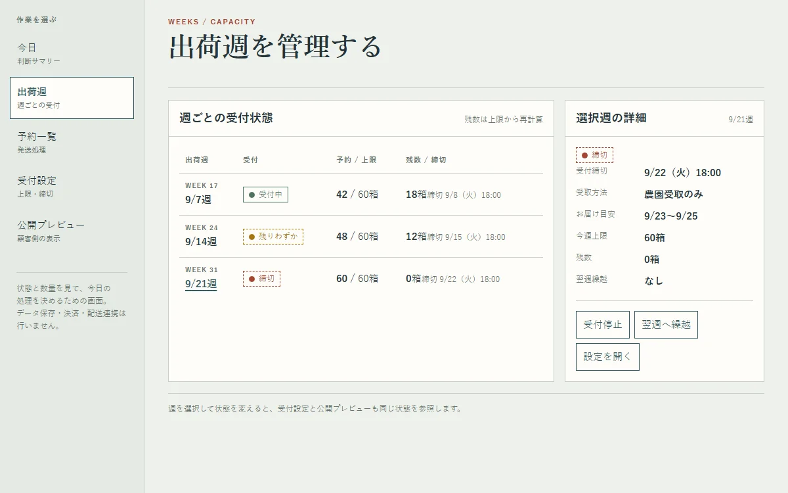
Task: Select the 出荷週 sidebar item
Action: pyautogui.click(x=72, y=98)
